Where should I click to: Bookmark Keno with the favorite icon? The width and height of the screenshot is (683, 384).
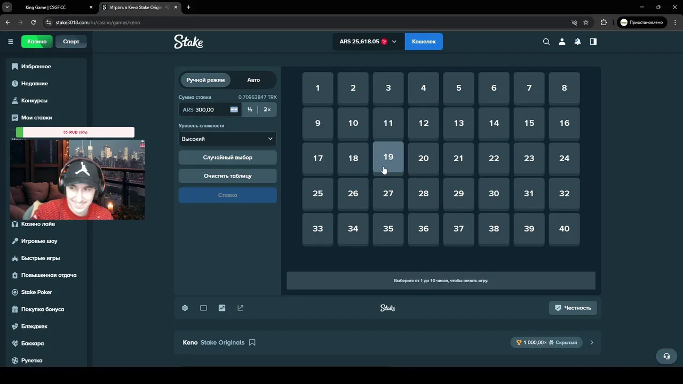coord(252,342)
